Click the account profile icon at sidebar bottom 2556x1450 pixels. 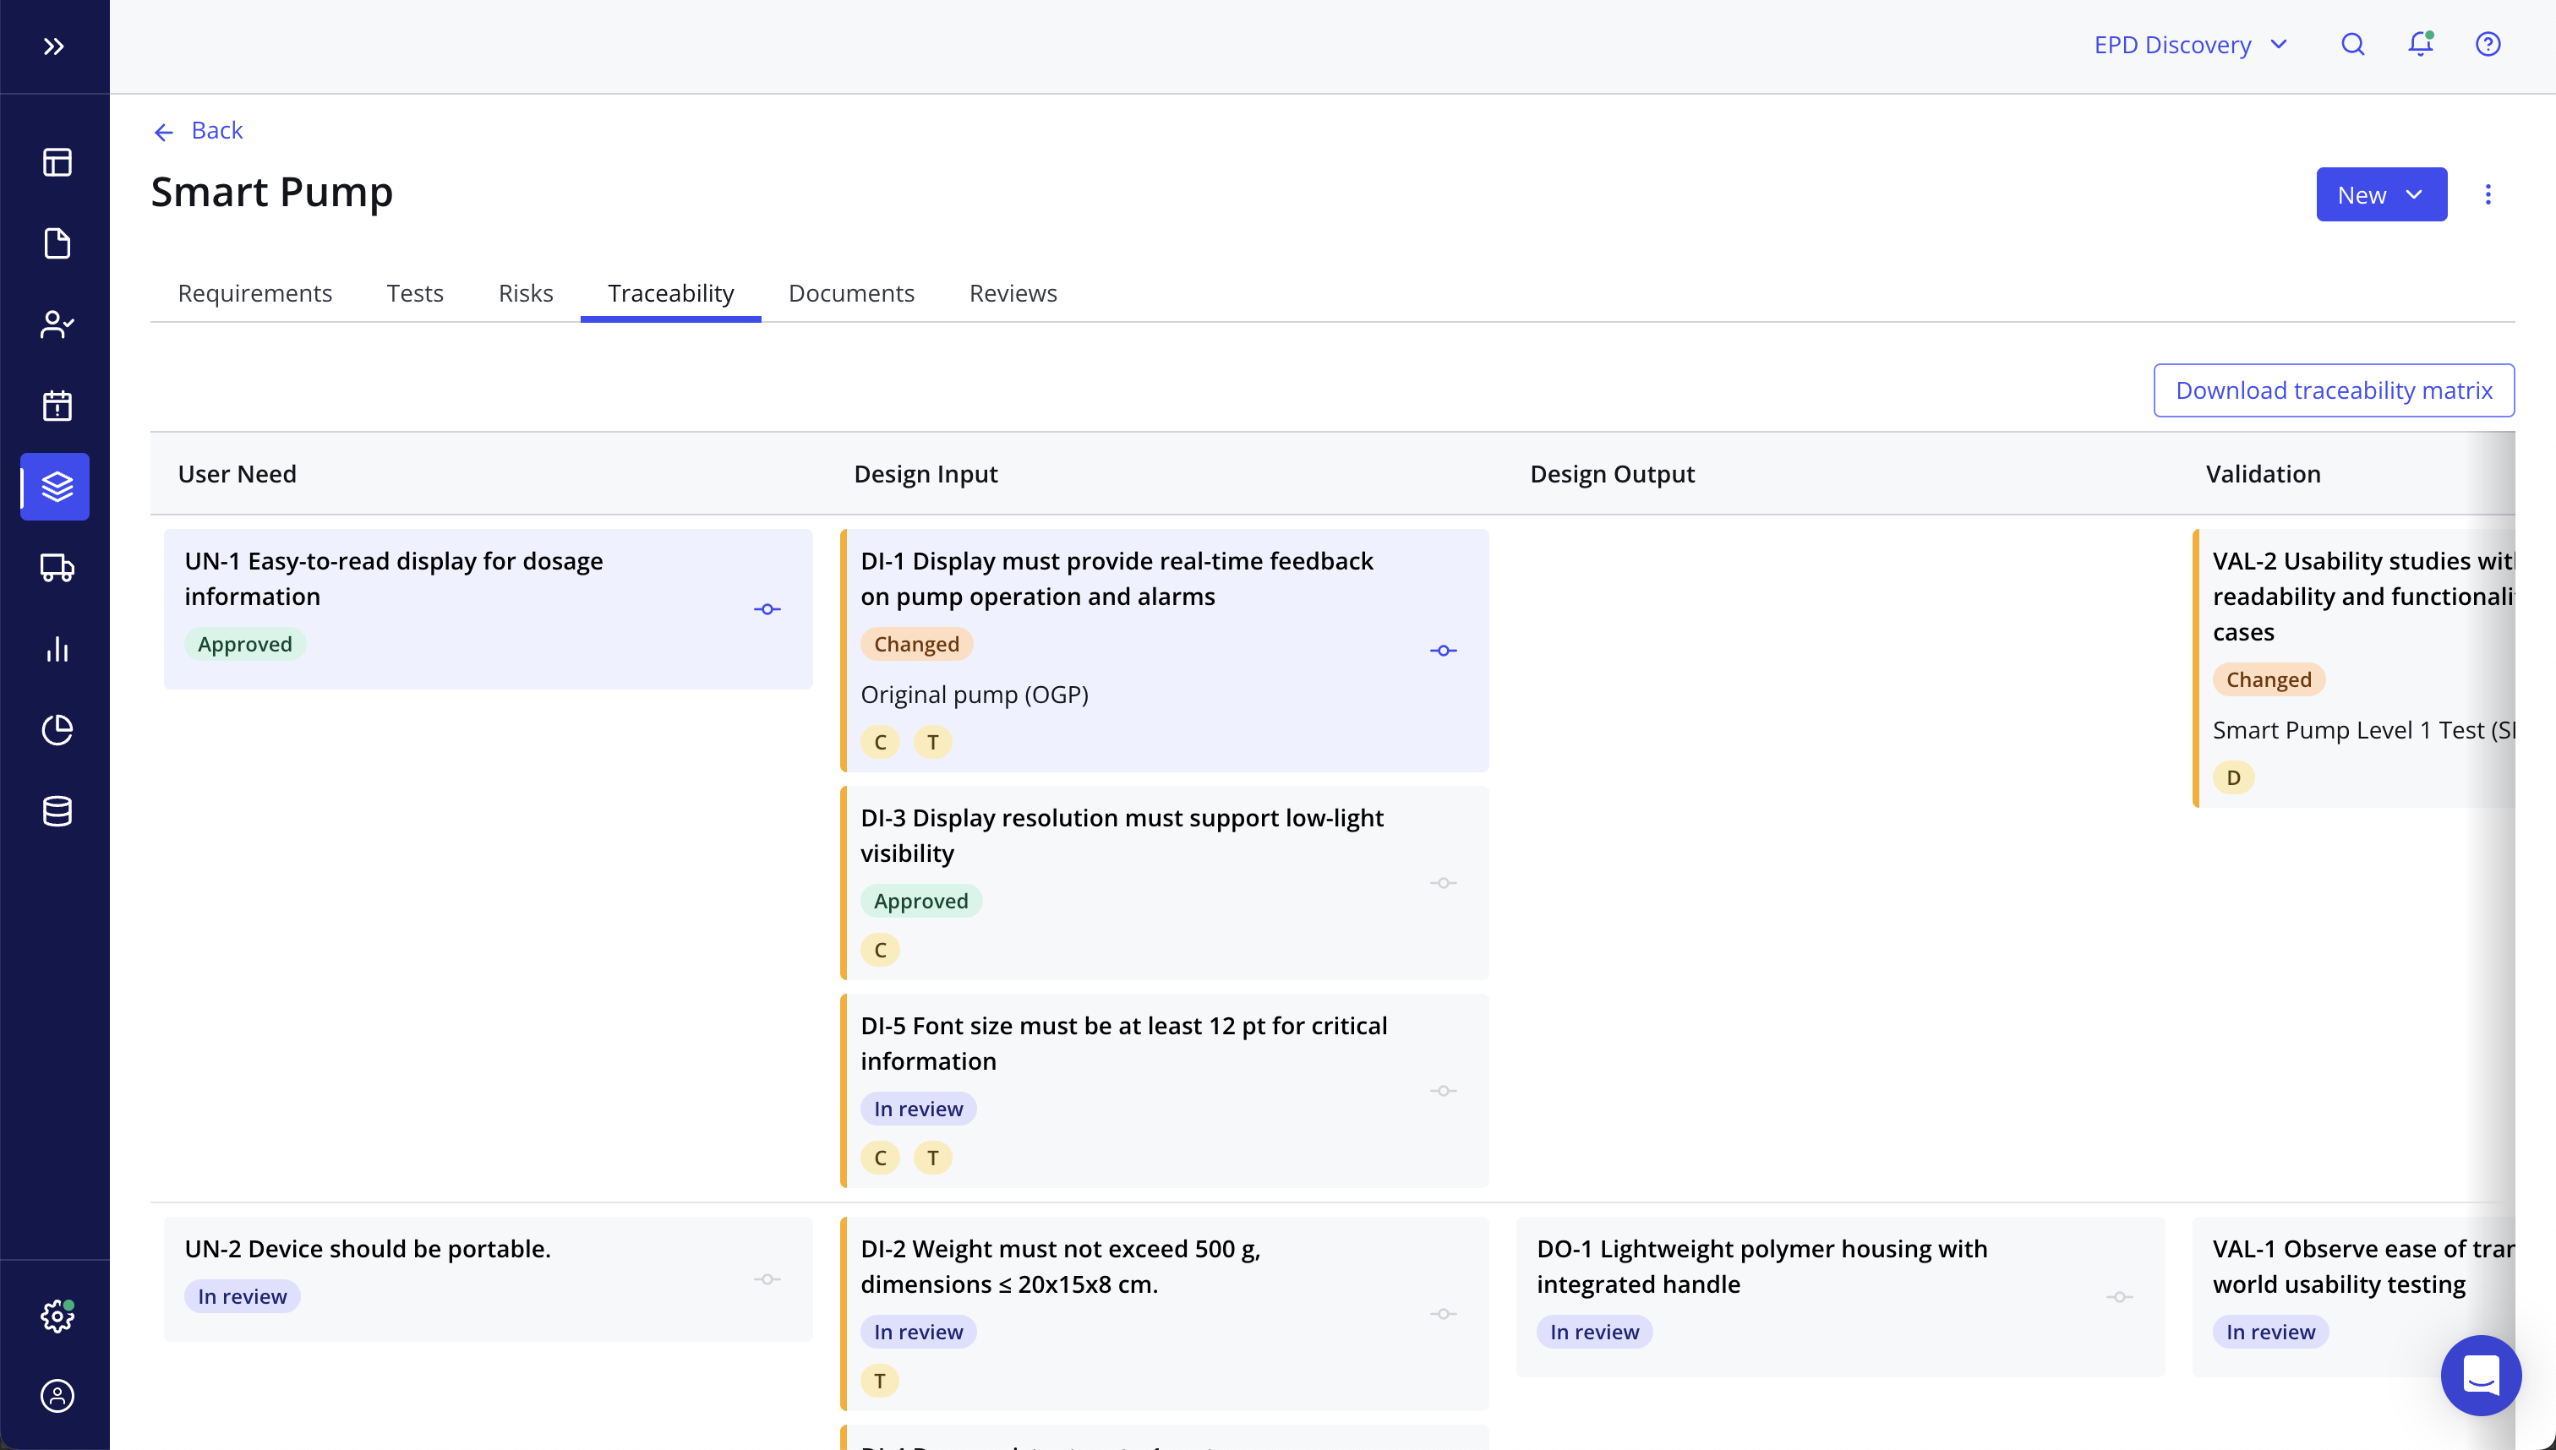57,1396
